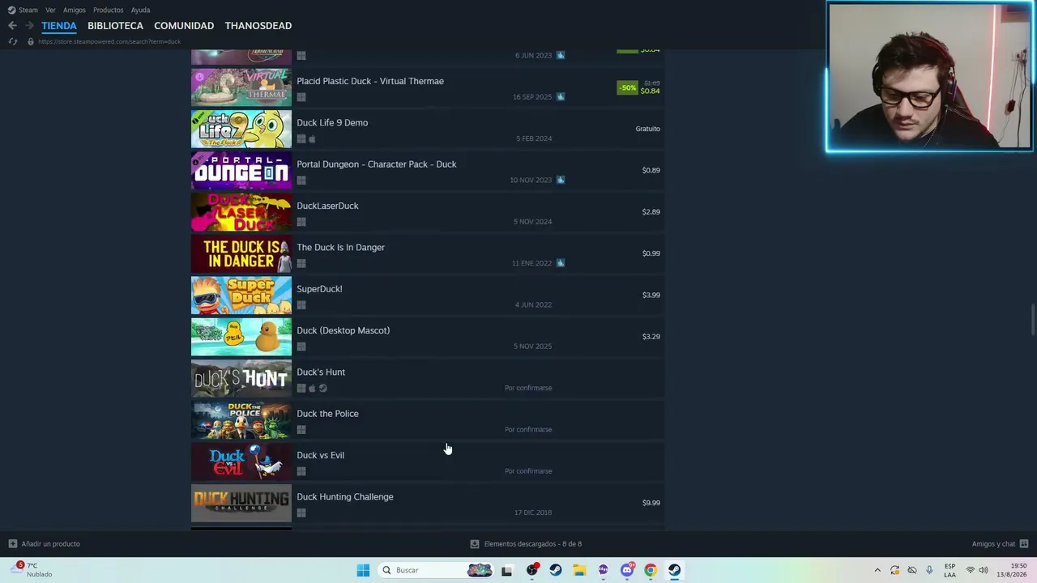Click the lock icon beside the URL

coord(31,41)
